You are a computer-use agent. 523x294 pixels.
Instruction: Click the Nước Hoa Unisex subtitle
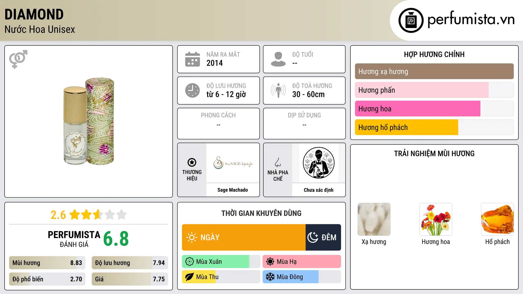[x=40, y=30]
